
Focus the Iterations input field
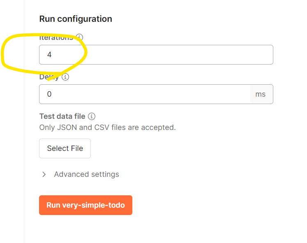(x=156, y=55)
